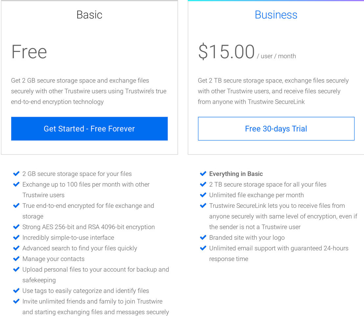Image resolution: width=364 pixels, height=320 pixels.
Task: Click the Free price label
Action: click(29, 52)
